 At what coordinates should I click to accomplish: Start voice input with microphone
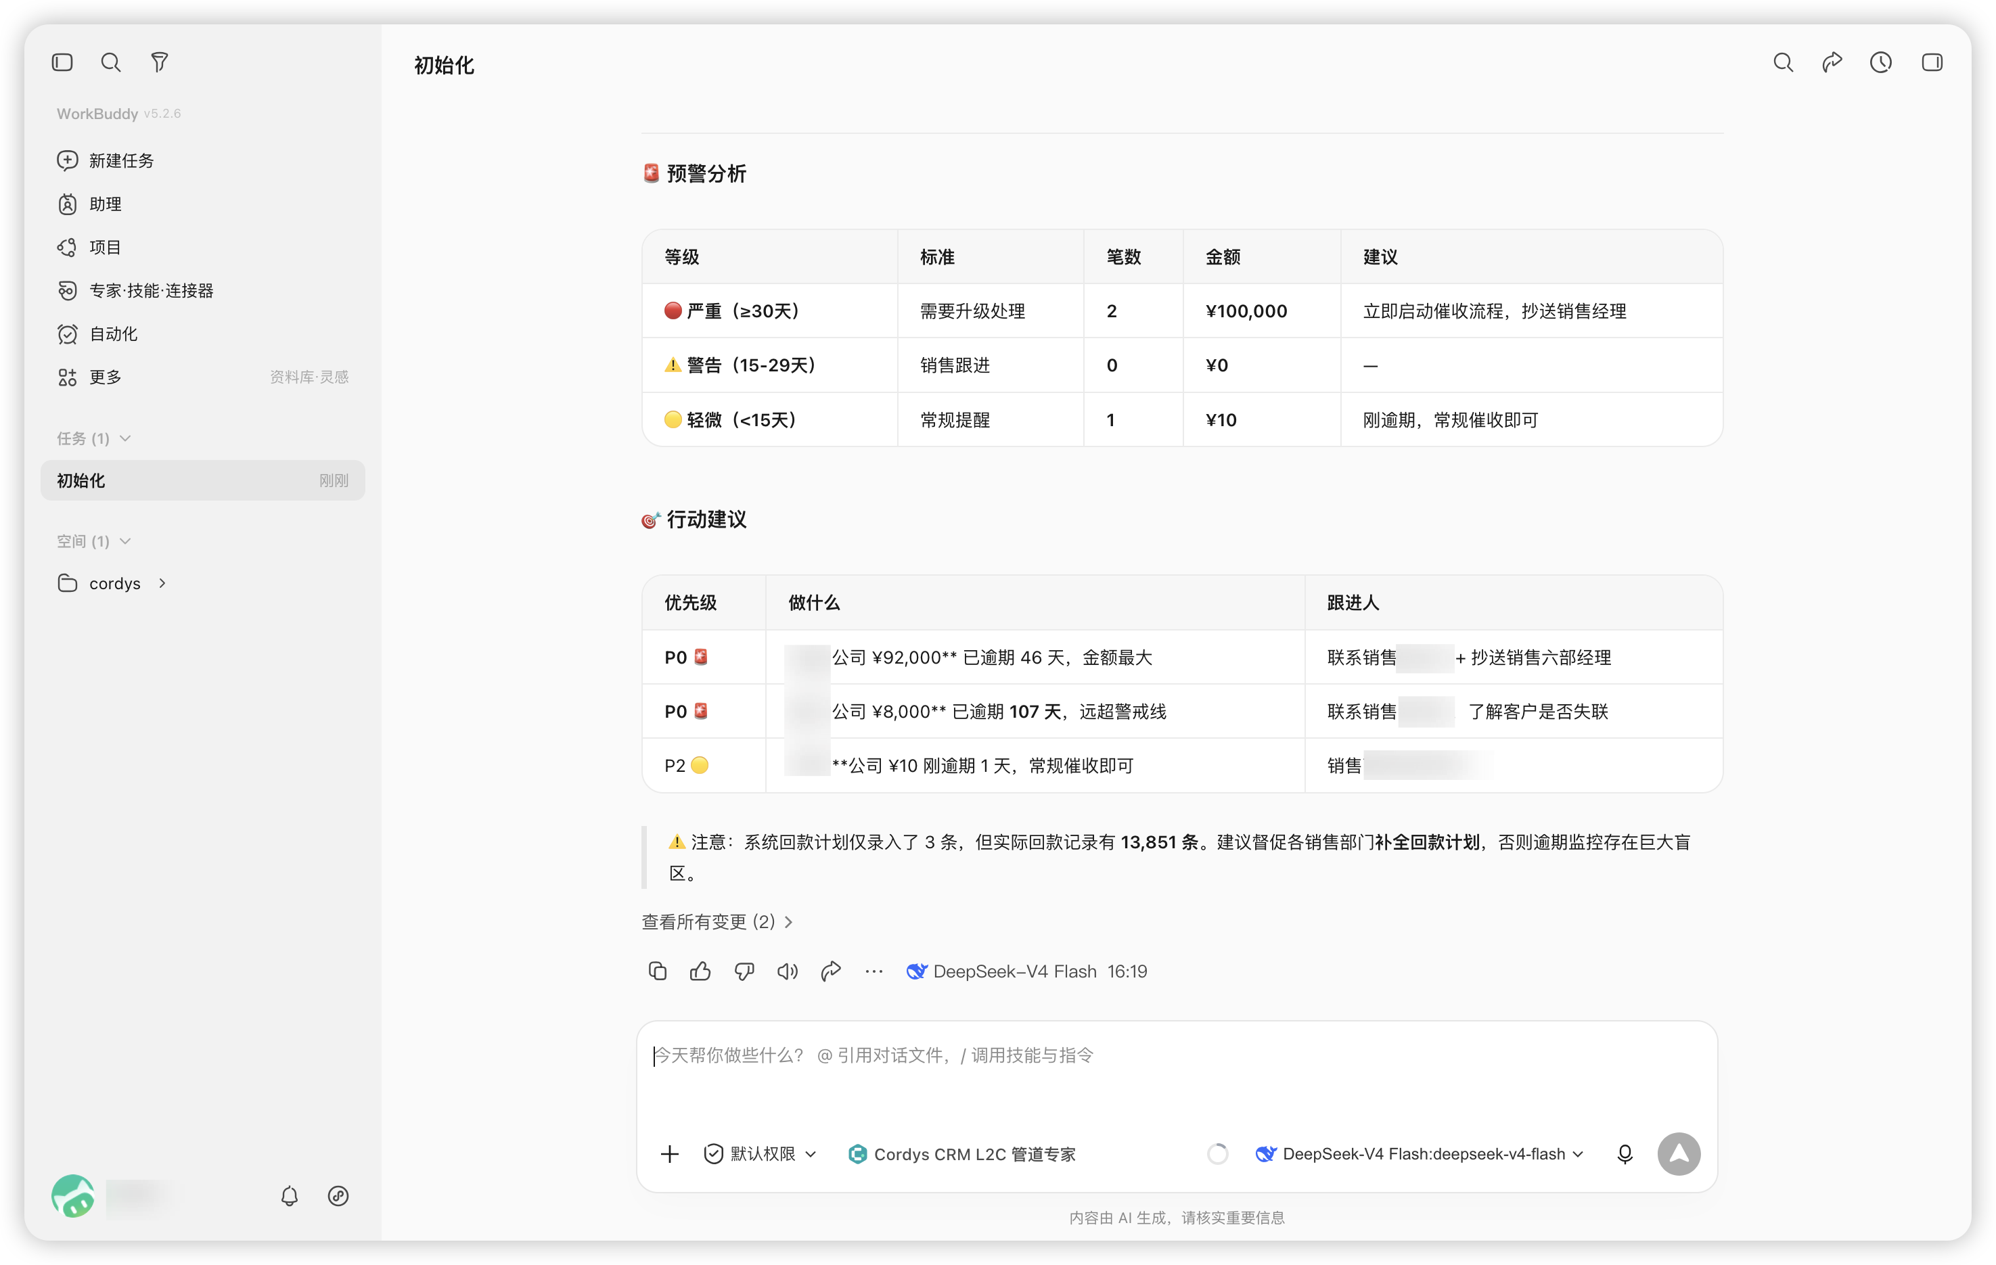point(1625,1153)
